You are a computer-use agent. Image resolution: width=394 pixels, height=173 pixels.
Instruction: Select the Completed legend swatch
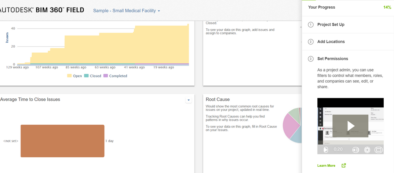(105, 76)
